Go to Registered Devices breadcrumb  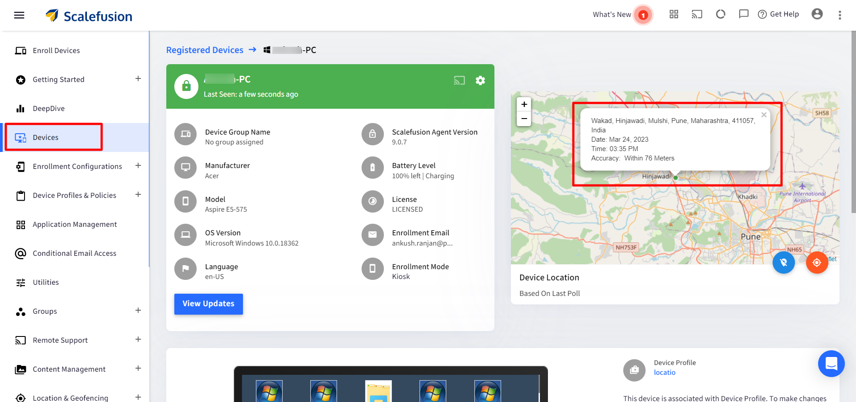[x=205, y=50]
